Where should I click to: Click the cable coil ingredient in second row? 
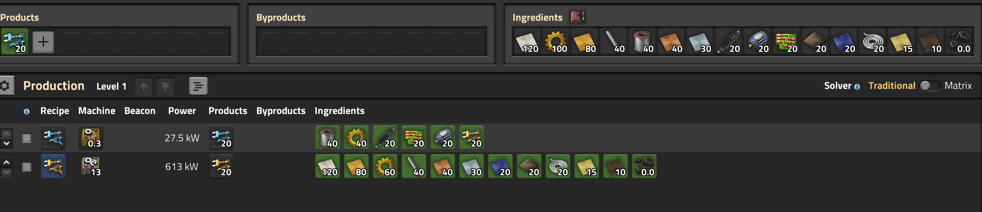click(x=558, y=166)
